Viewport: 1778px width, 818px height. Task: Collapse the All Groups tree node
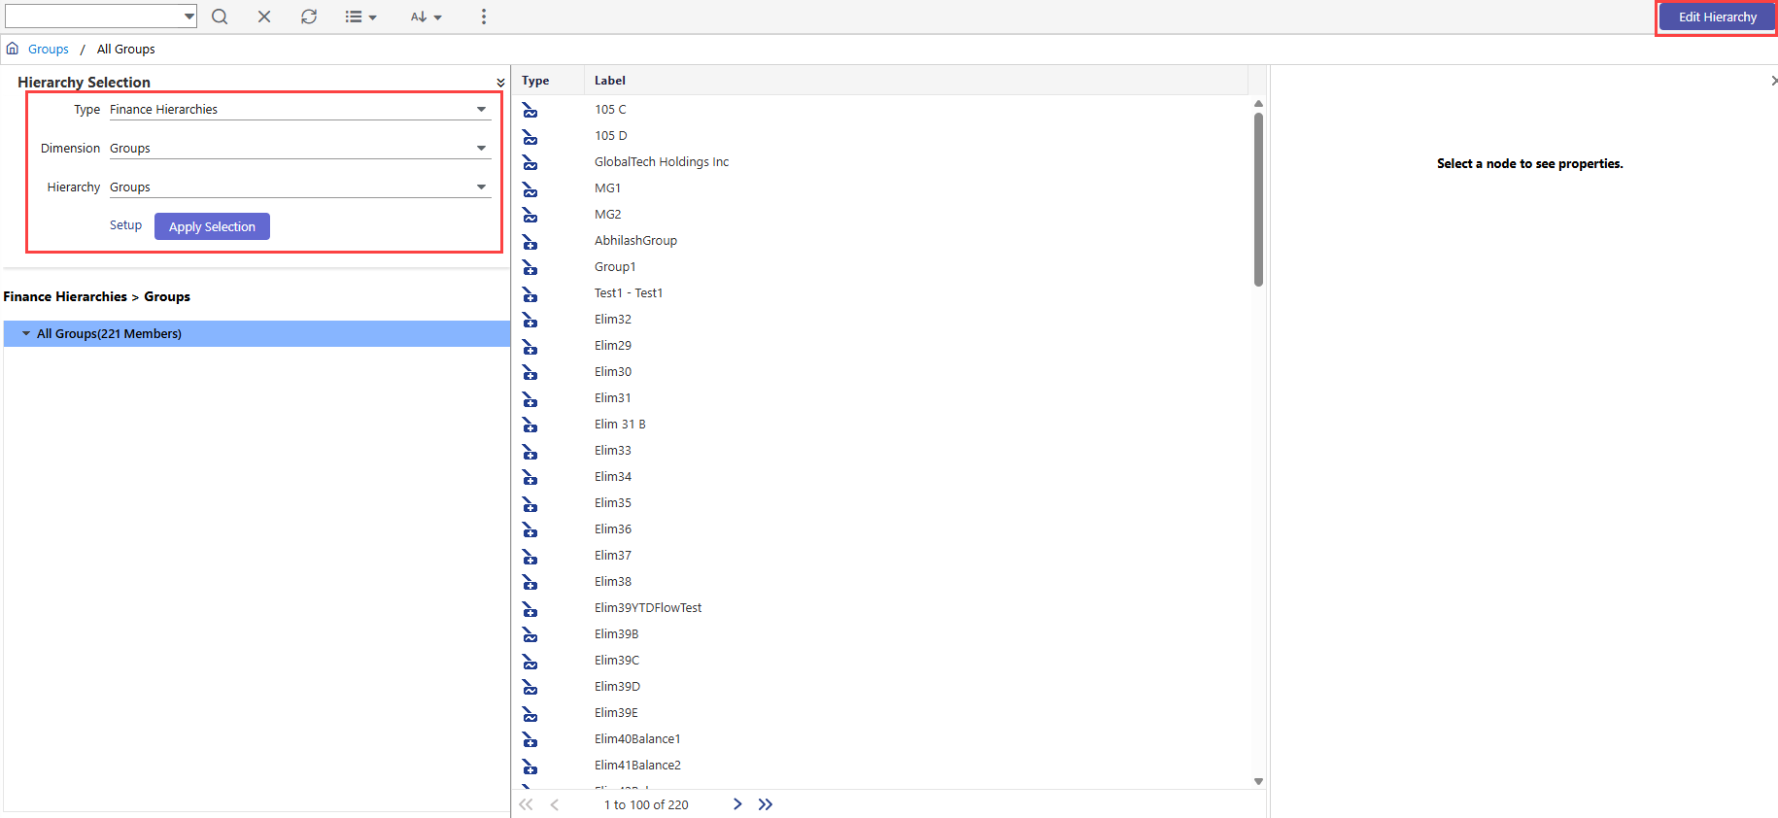(x=26, y=333)
